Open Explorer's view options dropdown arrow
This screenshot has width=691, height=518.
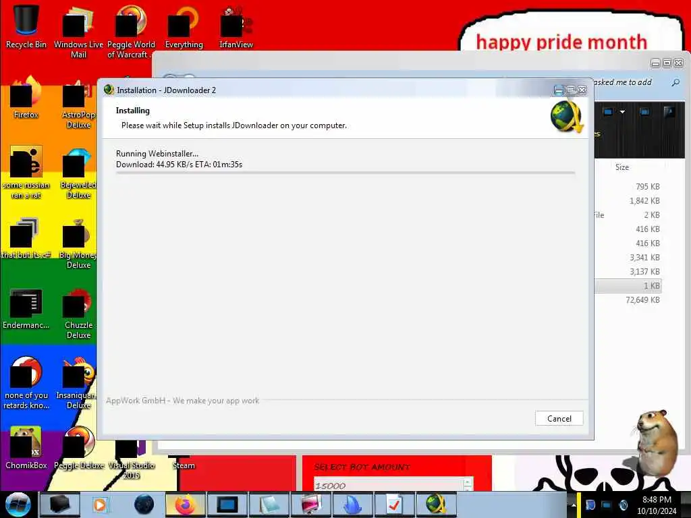pos(622,112)
